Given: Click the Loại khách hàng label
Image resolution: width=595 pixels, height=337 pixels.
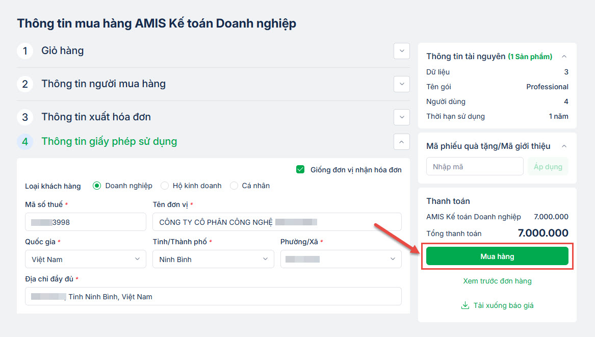Looking at the screenshot, I should click(53, 186).
